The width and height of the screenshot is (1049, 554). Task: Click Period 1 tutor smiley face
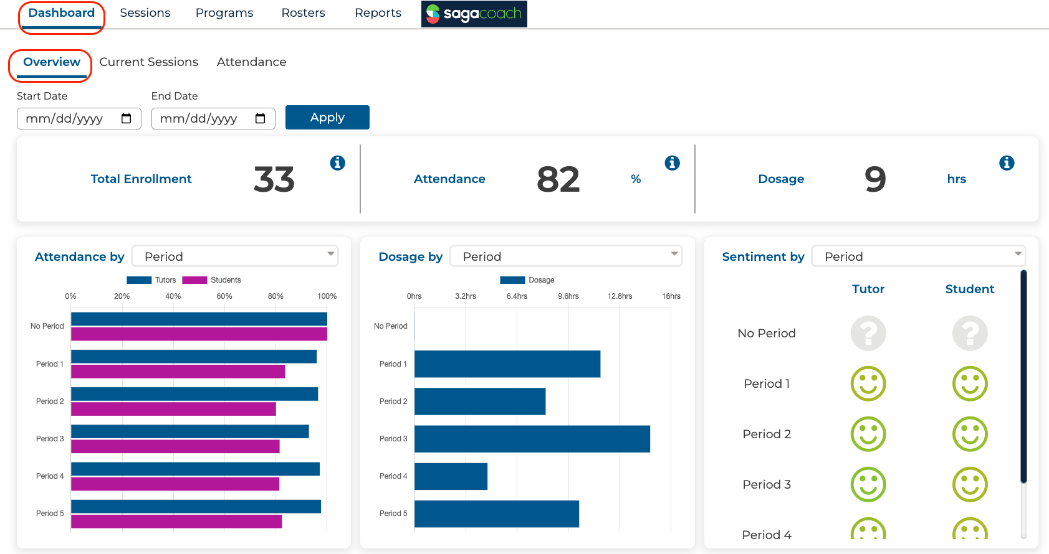868,383
